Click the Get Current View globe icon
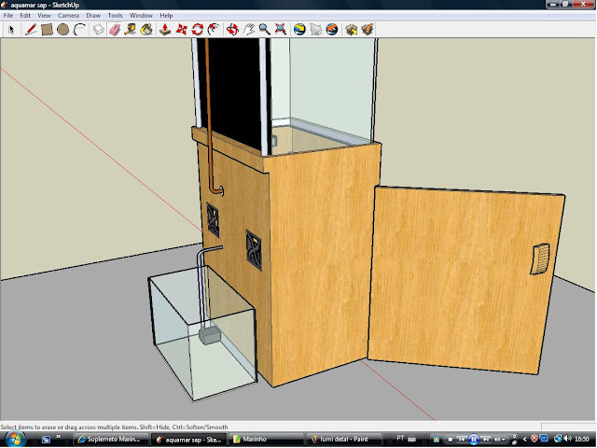 point(299,29)
